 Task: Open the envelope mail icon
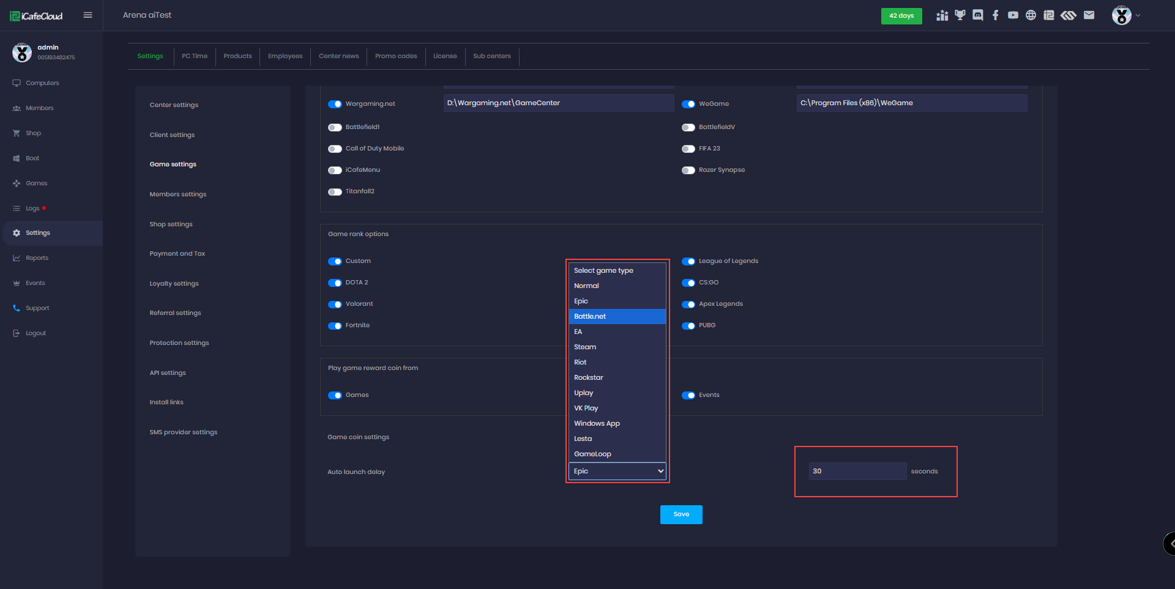click(x=1089, y=15)
